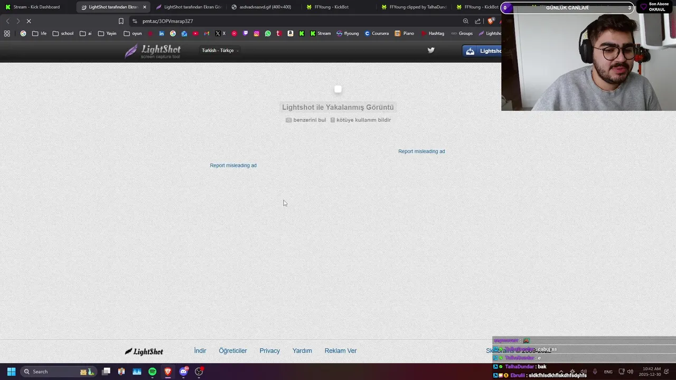The image size is (676, 380).
Task: Click the footer LightShot logo
Action: click(x=144, y=351)
